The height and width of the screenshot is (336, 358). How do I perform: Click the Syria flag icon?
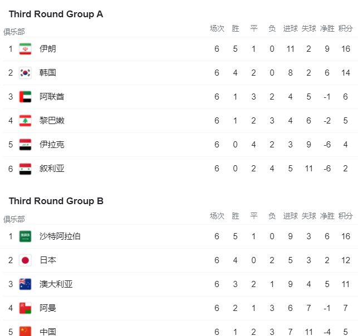25,169
